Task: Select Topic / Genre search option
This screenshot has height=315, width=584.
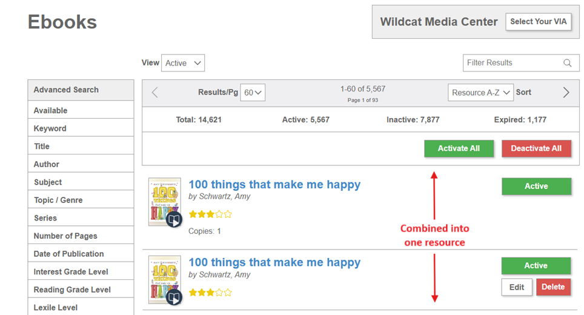Action: click(x=81, y=200)
